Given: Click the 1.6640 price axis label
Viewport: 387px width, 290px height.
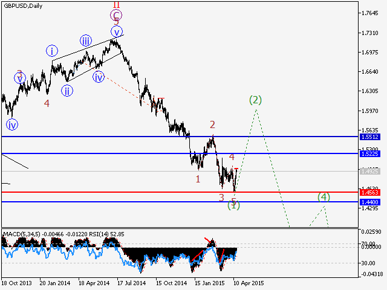Looking at the screenshot, I should pyautogui.click(x=369, y=72).
